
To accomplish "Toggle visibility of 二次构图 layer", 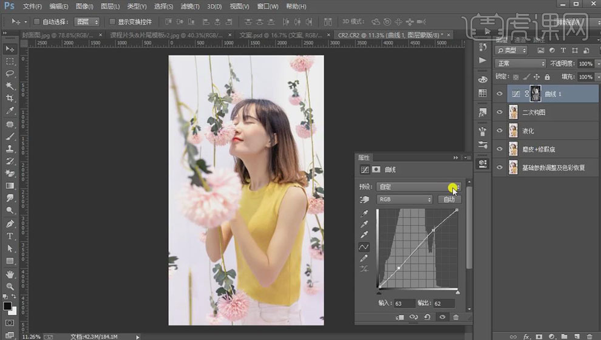I will [500, 112].
